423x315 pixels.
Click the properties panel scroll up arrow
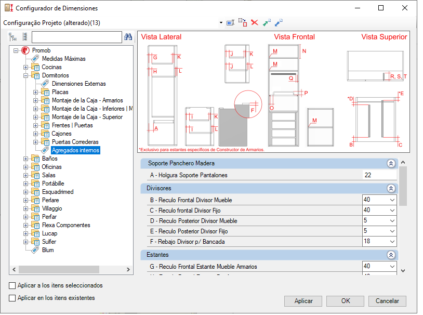tap(403, 162)
